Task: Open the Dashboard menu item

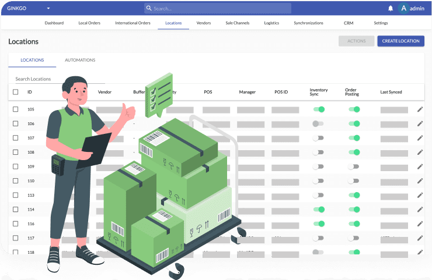Action: (54, 23)
